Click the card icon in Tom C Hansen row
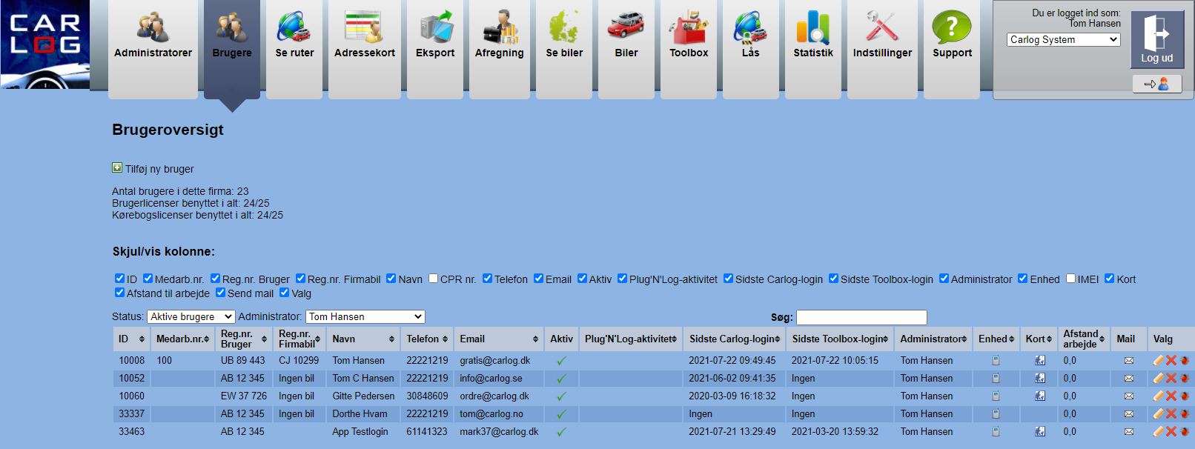 [x=1040, y=378]
